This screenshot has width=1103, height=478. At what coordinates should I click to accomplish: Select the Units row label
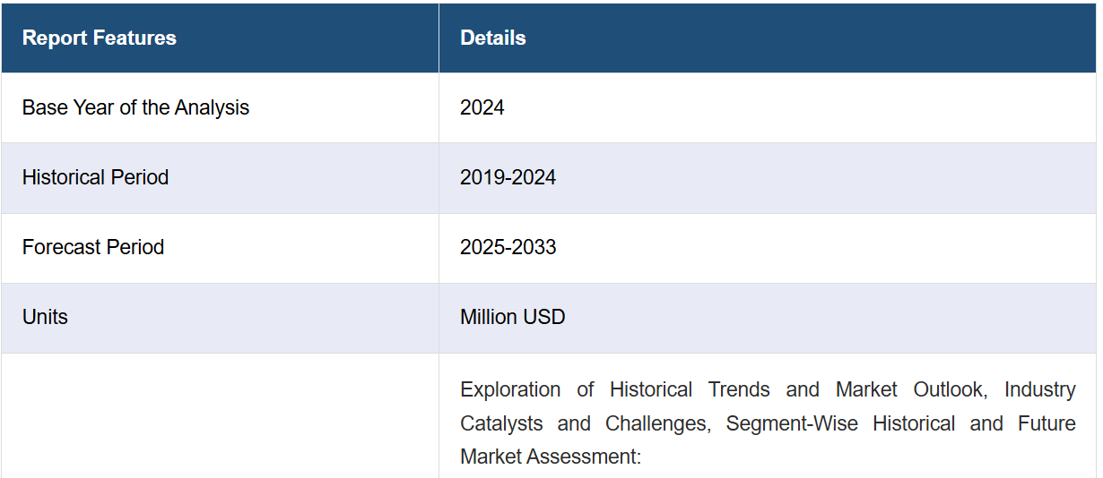click(45, 317)
